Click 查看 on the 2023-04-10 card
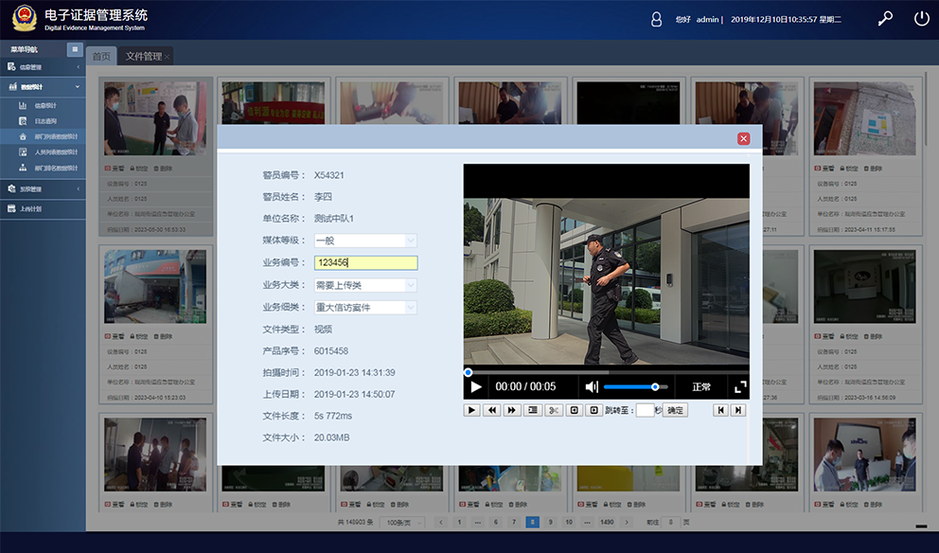This screenshot has width=939, height=553. click(115, 336)
